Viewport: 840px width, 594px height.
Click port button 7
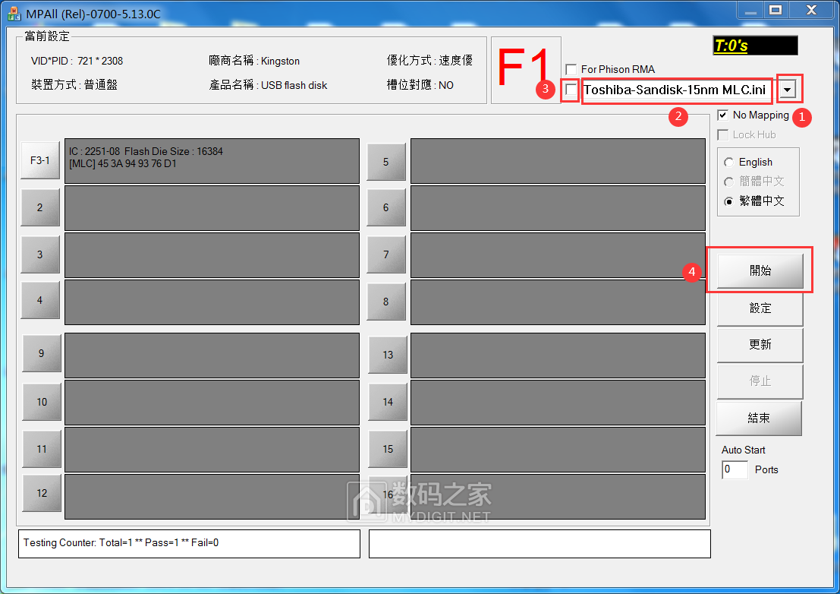[386, 254]
